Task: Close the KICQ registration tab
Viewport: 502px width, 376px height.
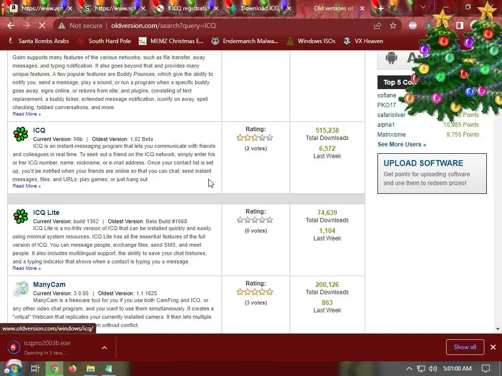Action: [216, 8]
